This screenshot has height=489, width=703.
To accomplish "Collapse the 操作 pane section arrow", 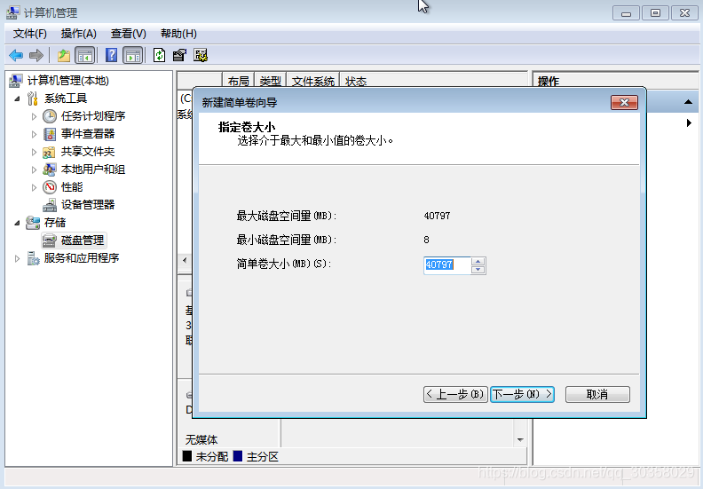I will [x=688, y=102].
